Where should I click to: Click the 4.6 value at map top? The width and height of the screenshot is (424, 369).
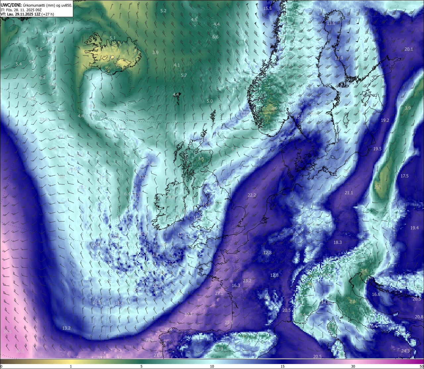point(194,20)
